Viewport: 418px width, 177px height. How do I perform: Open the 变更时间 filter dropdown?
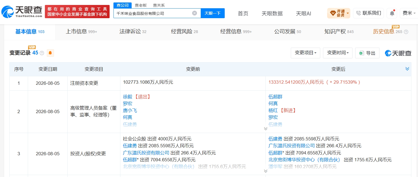point(338,53)
